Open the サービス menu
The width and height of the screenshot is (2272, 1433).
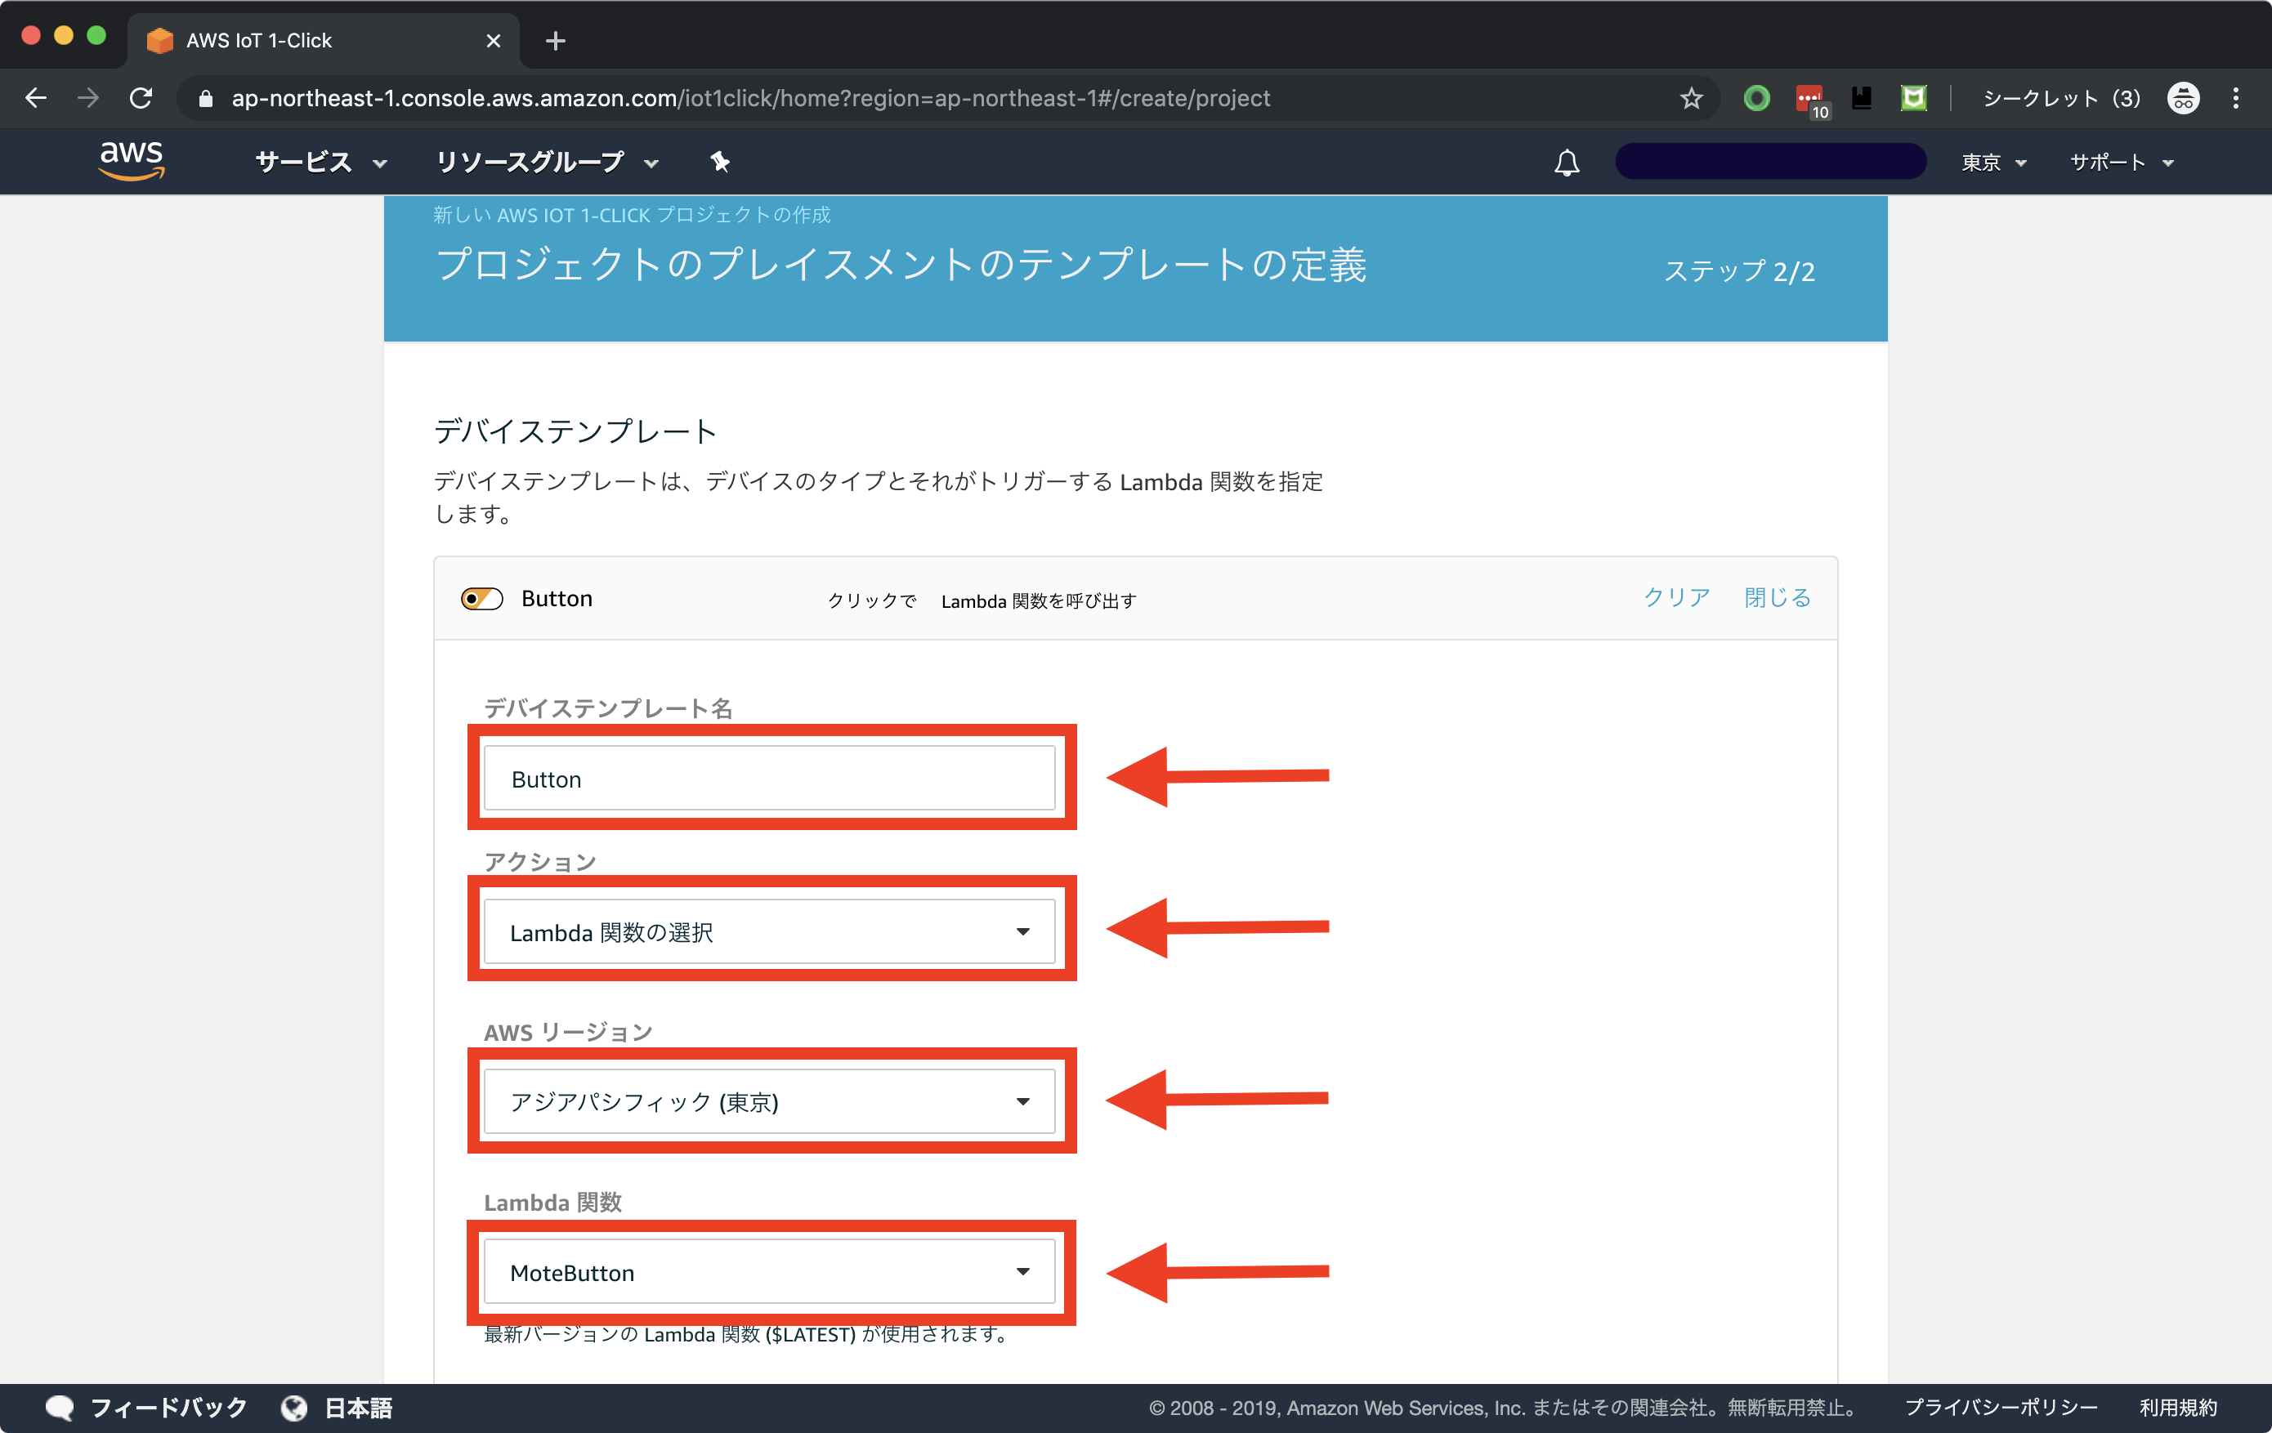point(321,163)
